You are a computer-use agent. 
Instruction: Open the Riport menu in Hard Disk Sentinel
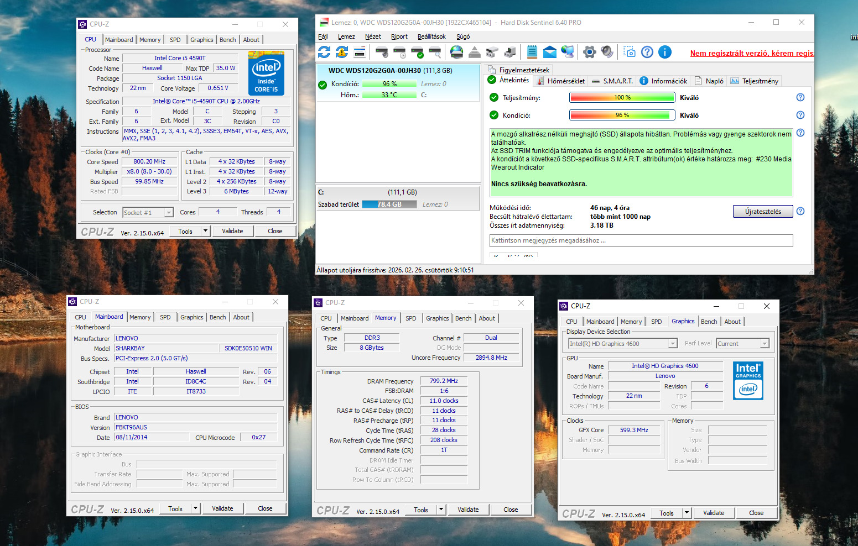(399, 36)
